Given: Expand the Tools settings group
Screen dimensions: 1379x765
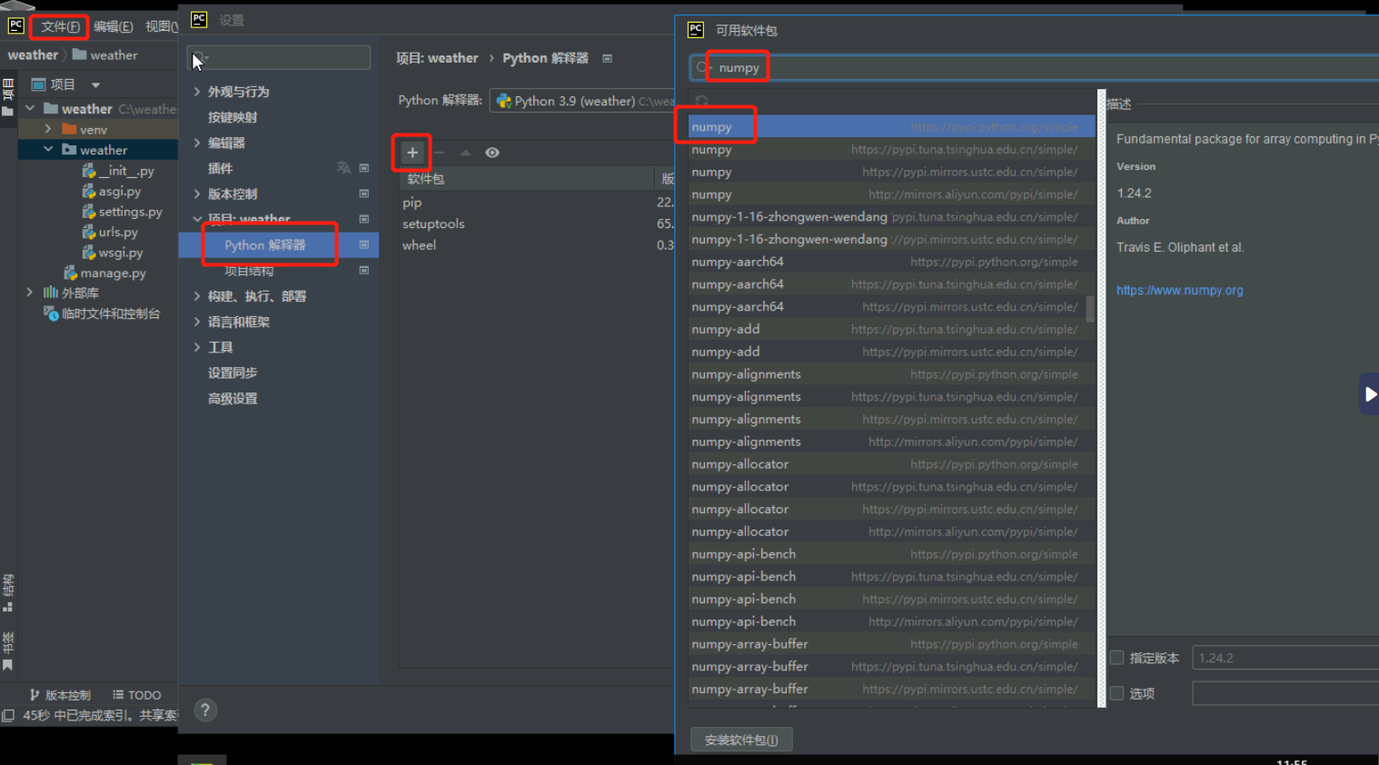Looking at the screenshot, I should tap(197, 347).
